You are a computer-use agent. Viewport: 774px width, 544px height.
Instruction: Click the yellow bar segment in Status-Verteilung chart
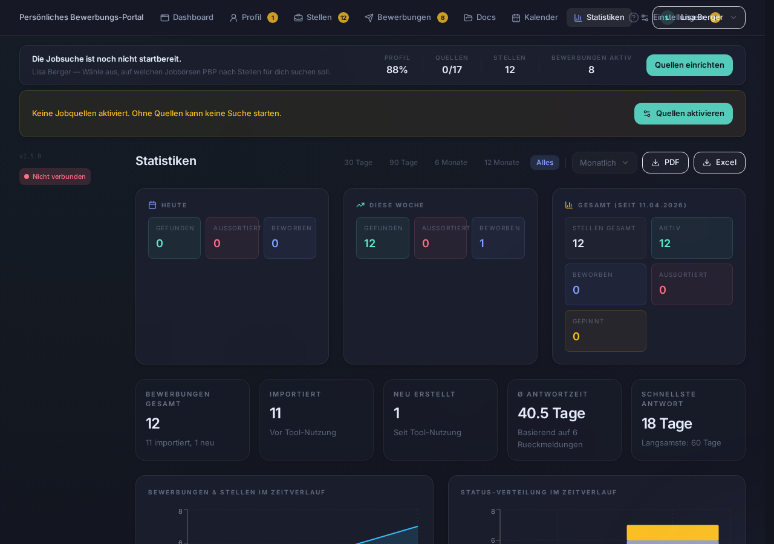[672, 533]
